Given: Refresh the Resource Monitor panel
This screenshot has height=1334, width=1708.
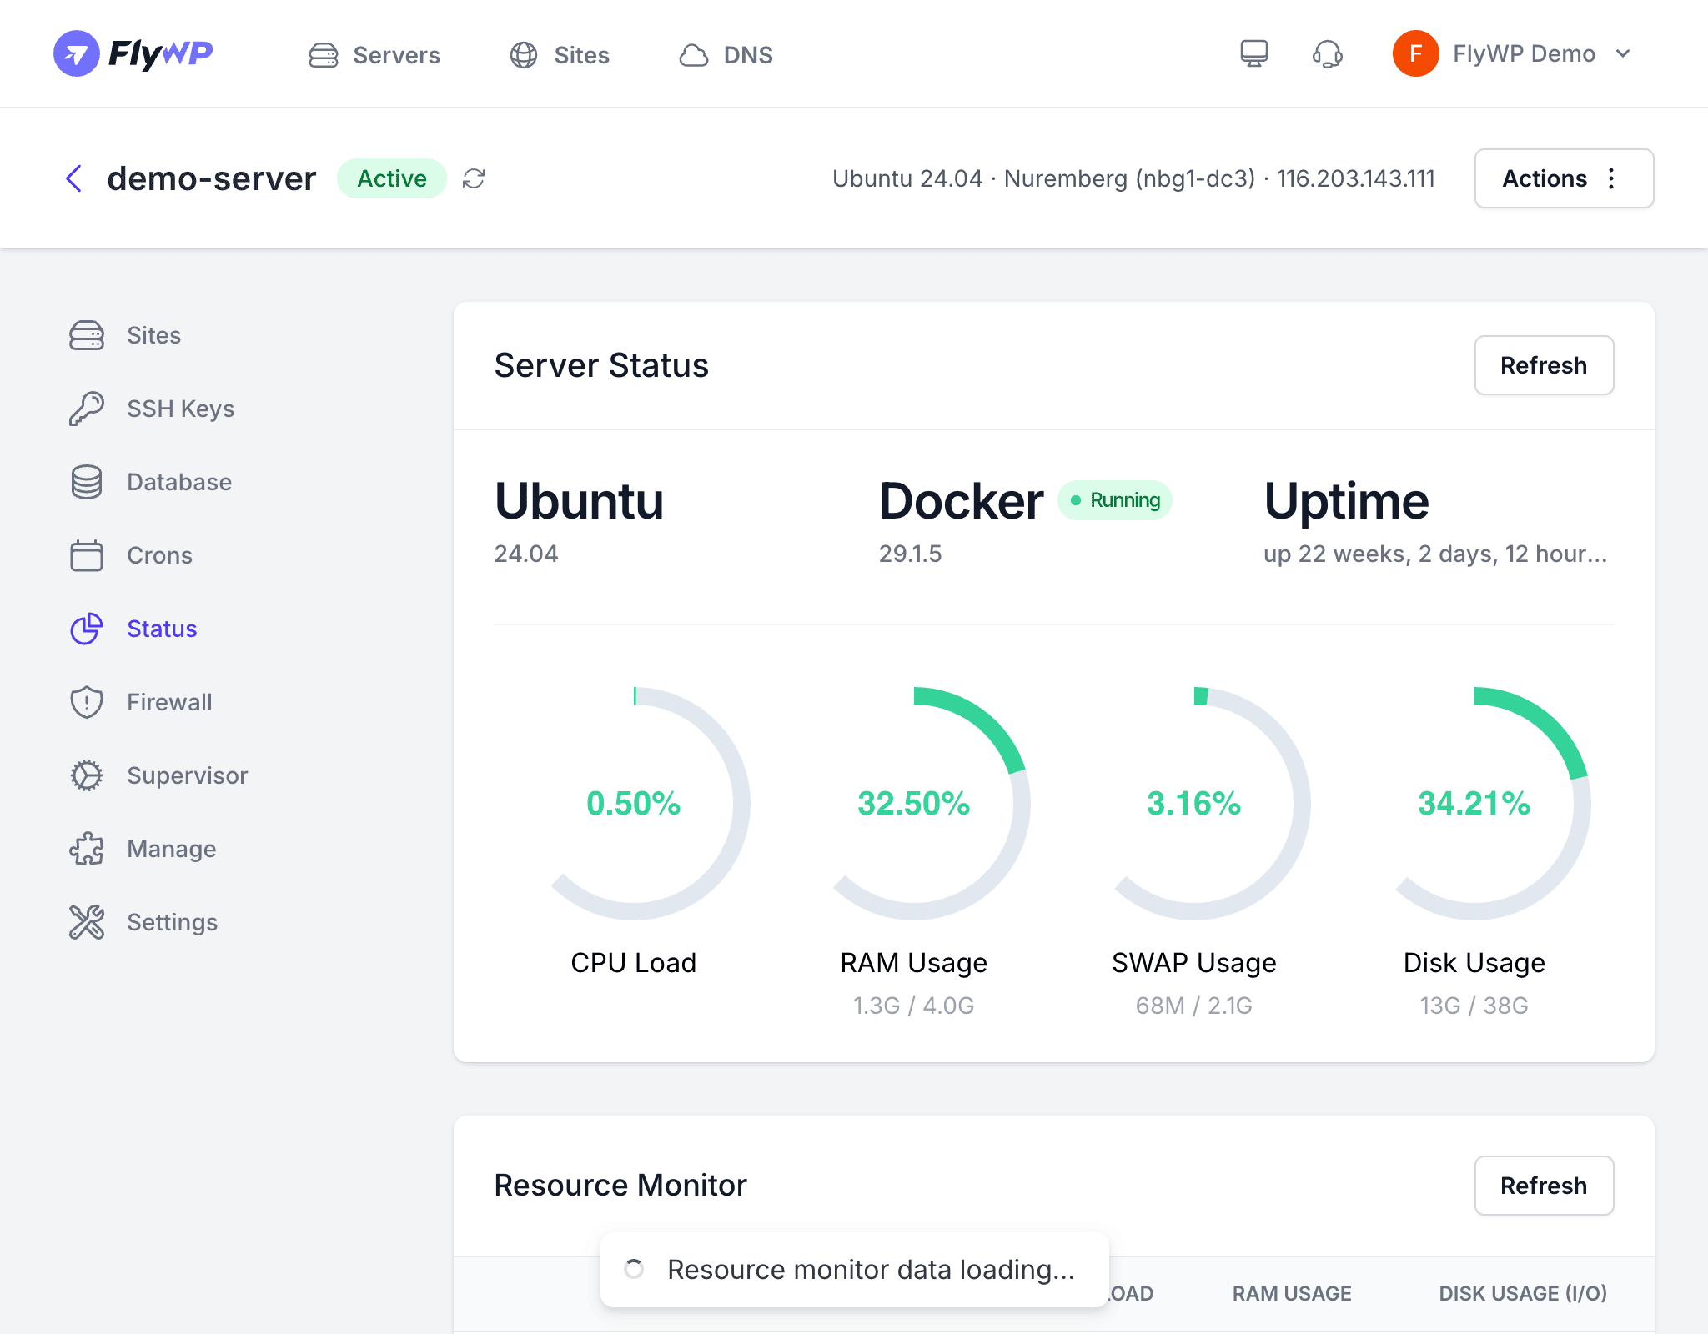Looking at the screenshot, I should 1544,1186.
